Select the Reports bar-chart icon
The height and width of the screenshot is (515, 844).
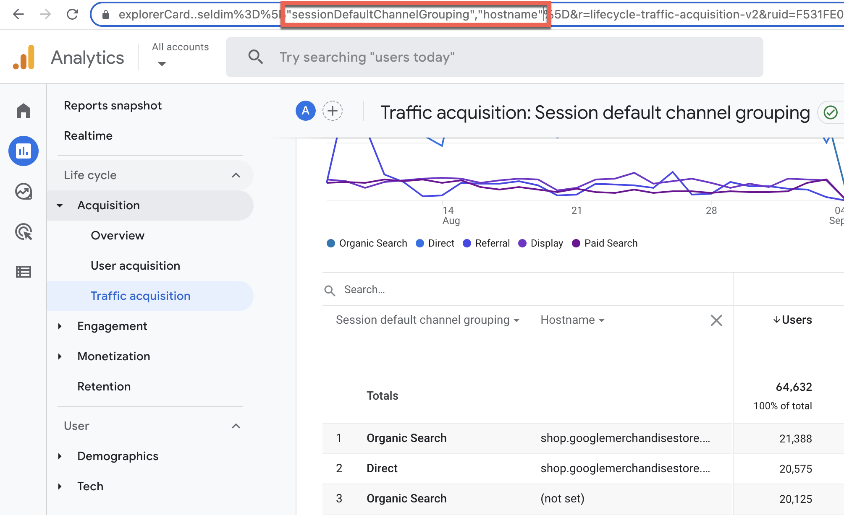pos(24,151)
